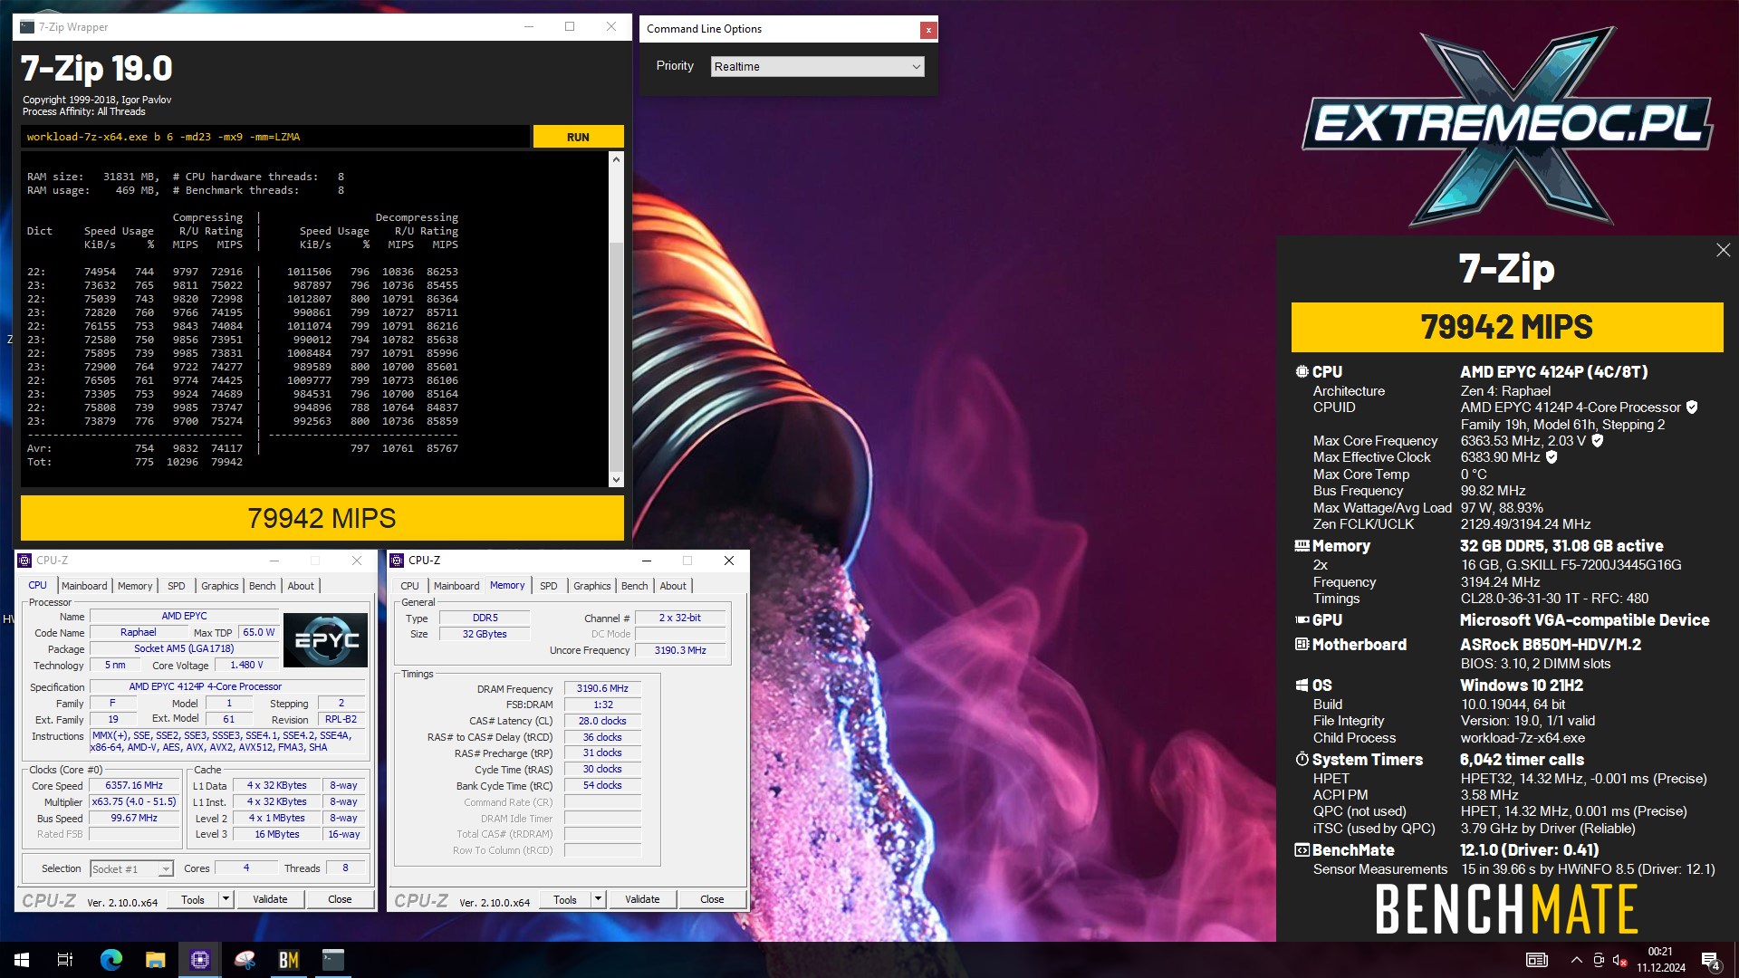Image resolution: width=1739 pixels, height=978 pixels.
Task: Click the BenchMate version section icon
Action: (1302, 850)
